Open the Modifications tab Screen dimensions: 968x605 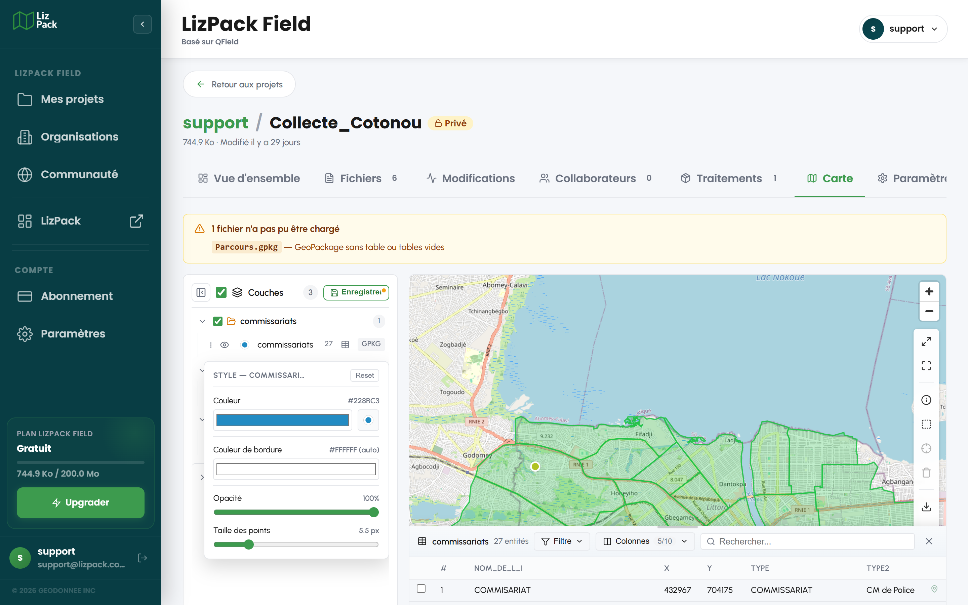coord(471,178)
